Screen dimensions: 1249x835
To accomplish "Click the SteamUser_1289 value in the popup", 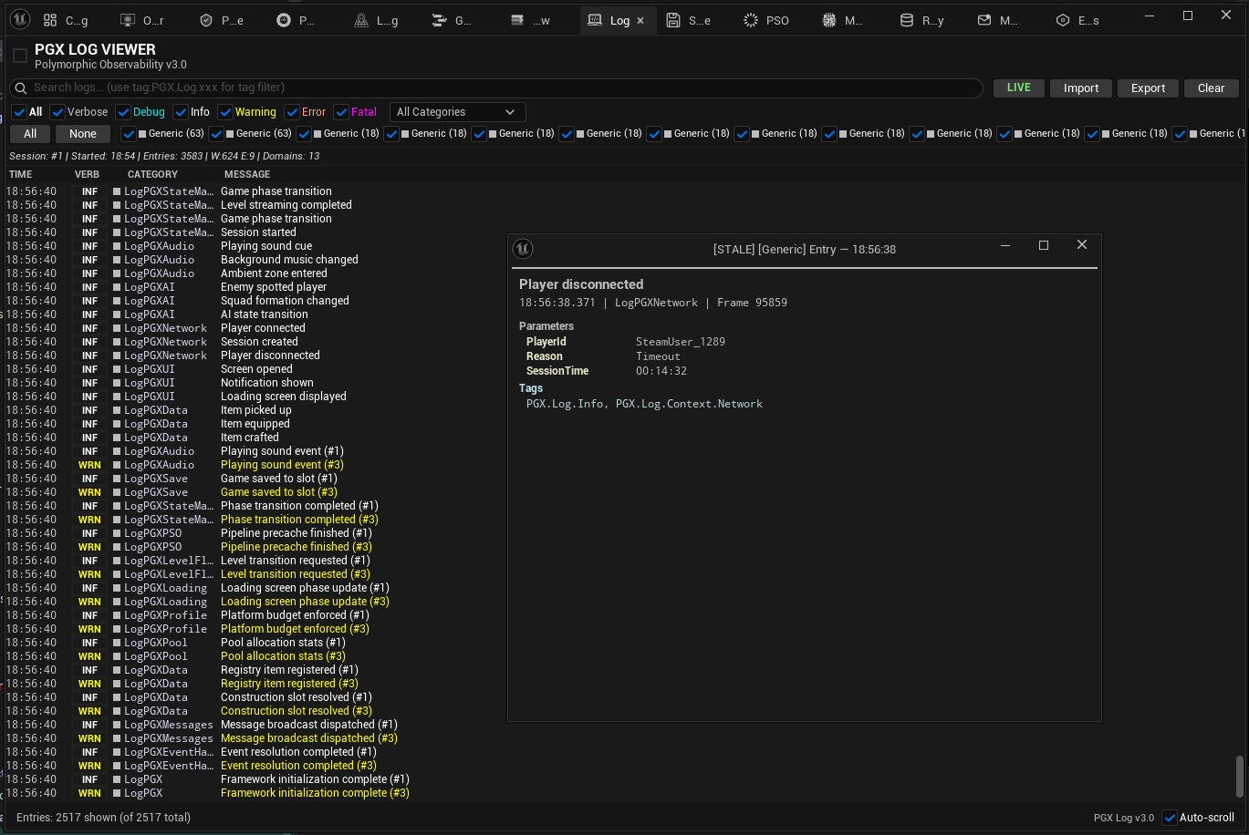I will 681,342.
